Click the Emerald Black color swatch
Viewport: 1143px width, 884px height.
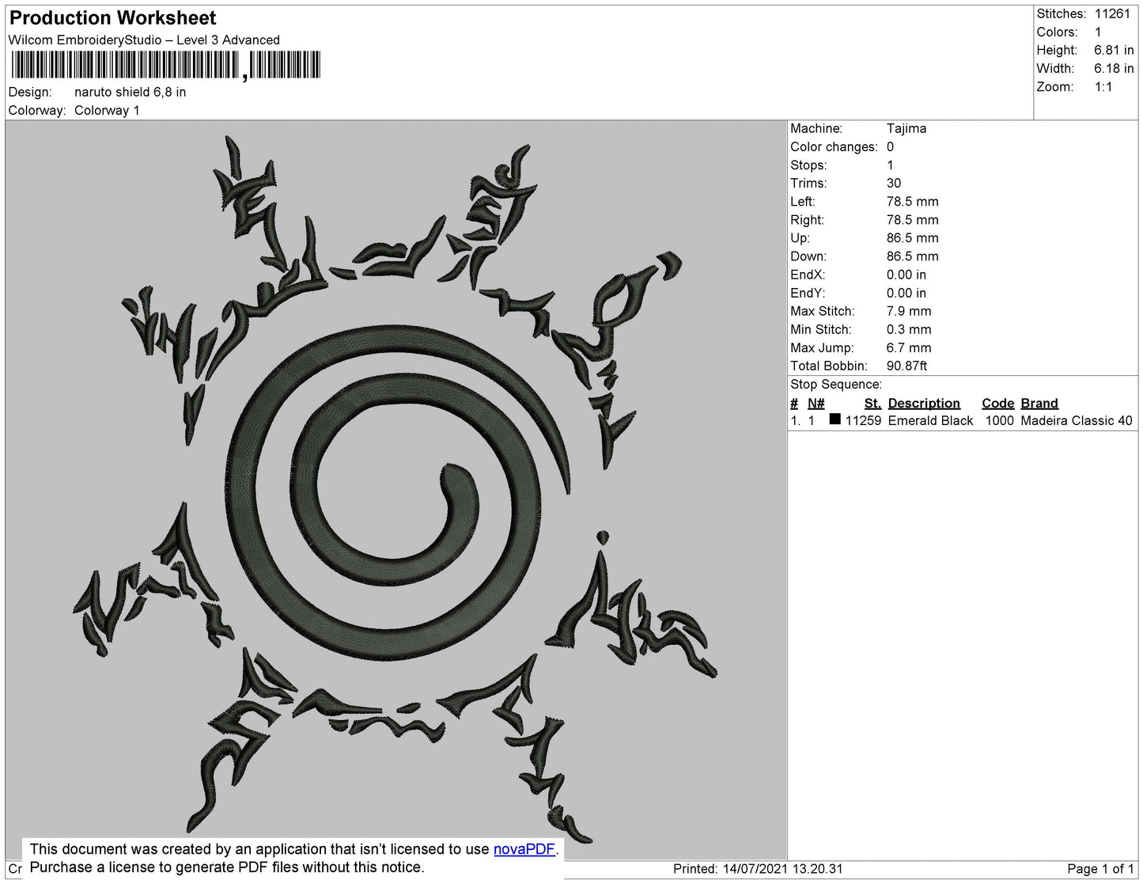click(835, 419)
